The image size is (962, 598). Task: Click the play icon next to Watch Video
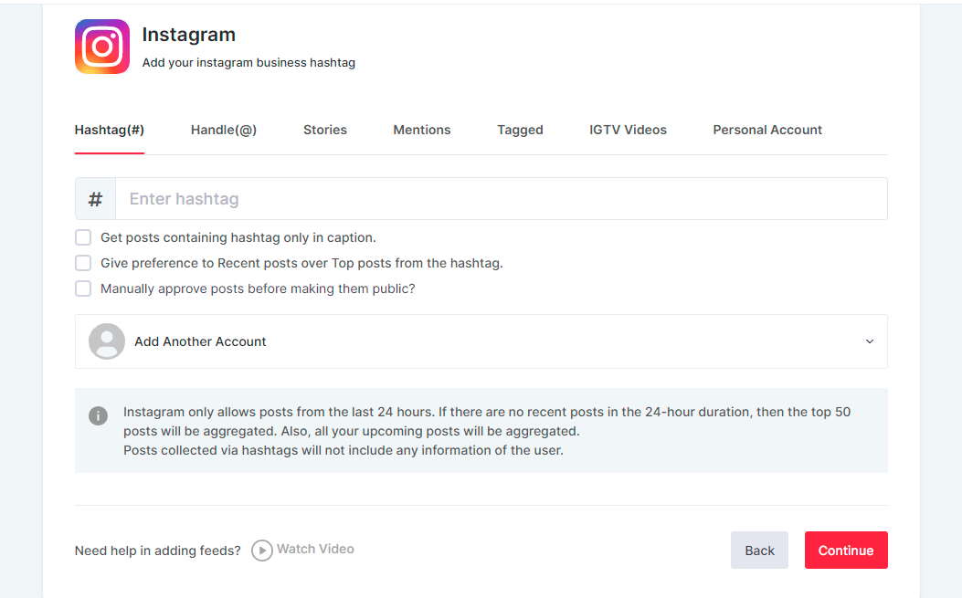tap(262, 551)
